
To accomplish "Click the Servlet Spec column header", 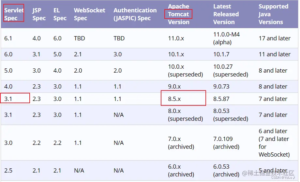I will tap(14, 14).
